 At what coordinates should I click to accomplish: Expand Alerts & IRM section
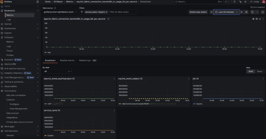click(x=38, y=64)
